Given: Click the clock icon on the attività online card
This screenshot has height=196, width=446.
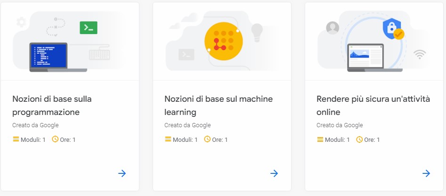Looking at the screenshot, I should tap(359, 139).
